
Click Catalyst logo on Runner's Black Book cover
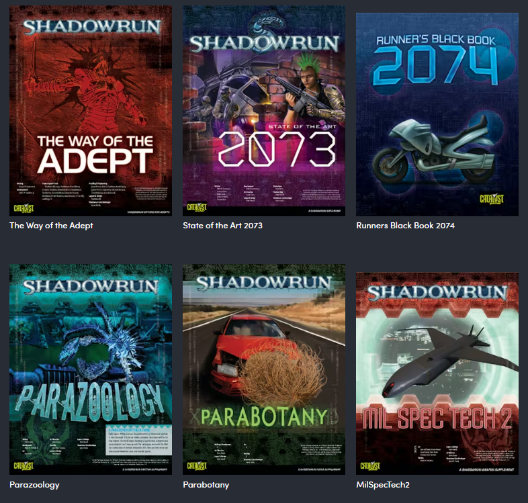click(492, 199)
